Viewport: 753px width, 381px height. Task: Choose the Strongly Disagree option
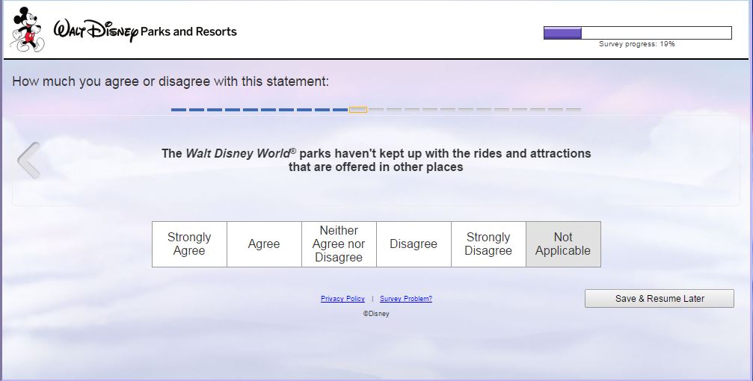click(488, 244)
